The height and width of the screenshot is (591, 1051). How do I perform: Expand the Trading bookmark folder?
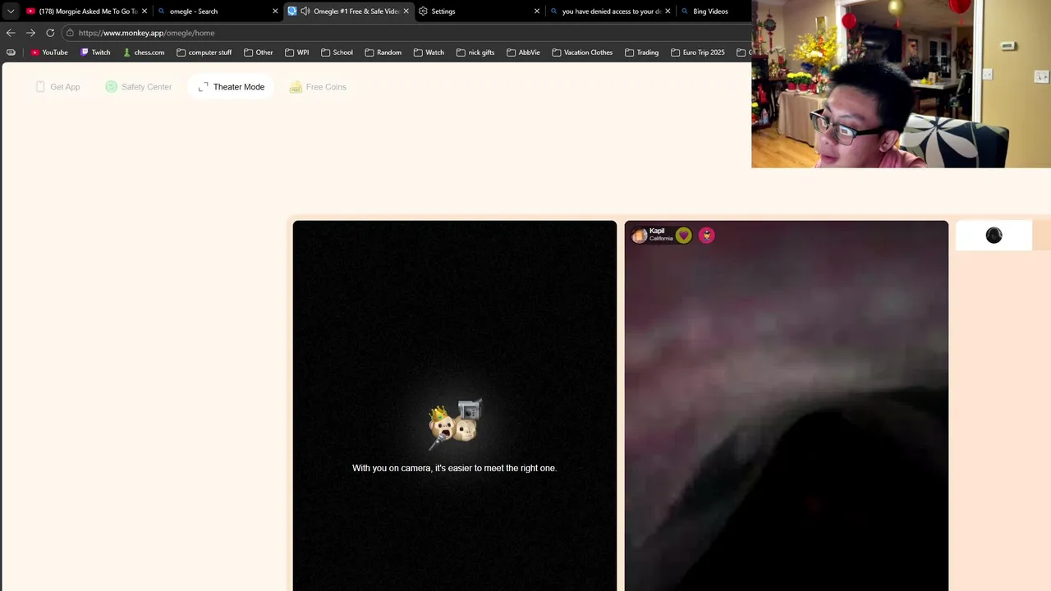coord(642,53)
